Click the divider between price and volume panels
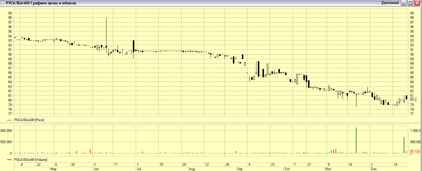This screenshot has width=422, height=171. pyautogui.click(x=211, y=123)
